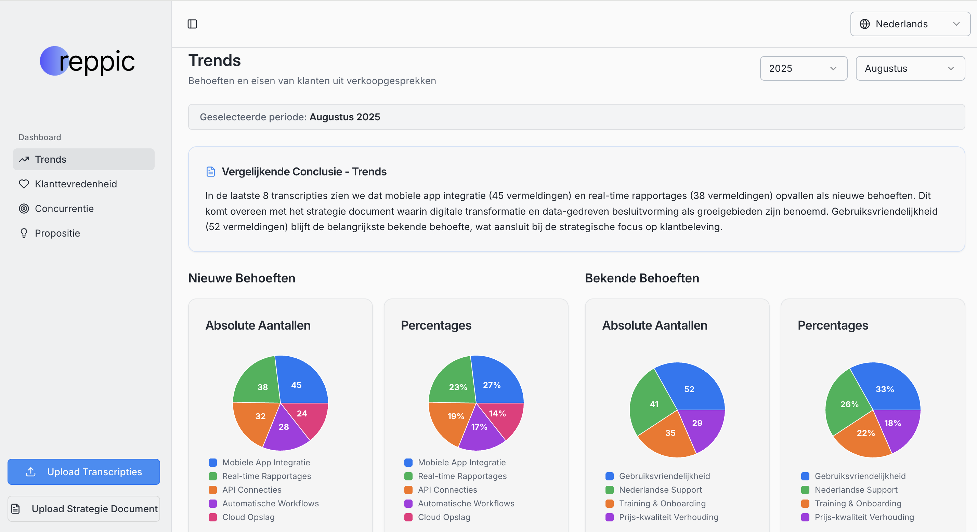Viewport: 977px width, 532px height.
Task: Open the Nederlands language dropdown
Action: click(910, 24)
